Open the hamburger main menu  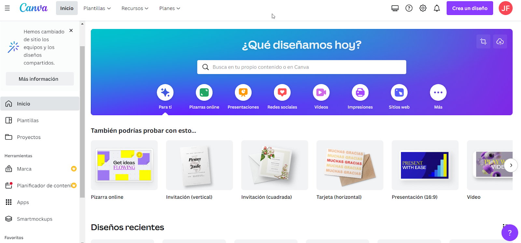[x=7, y=8]
